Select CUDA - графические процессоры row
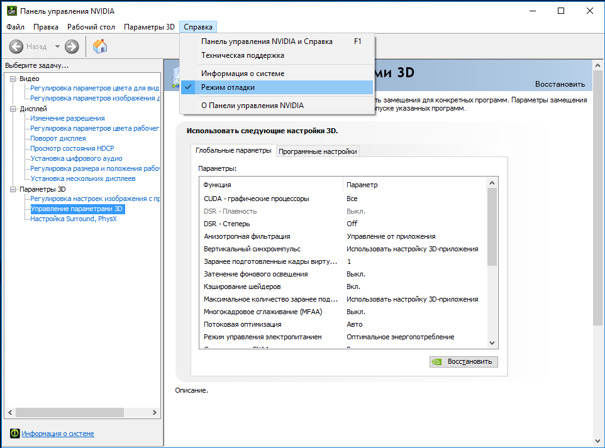This screenshot has height=448, width=605. [343, 199]
